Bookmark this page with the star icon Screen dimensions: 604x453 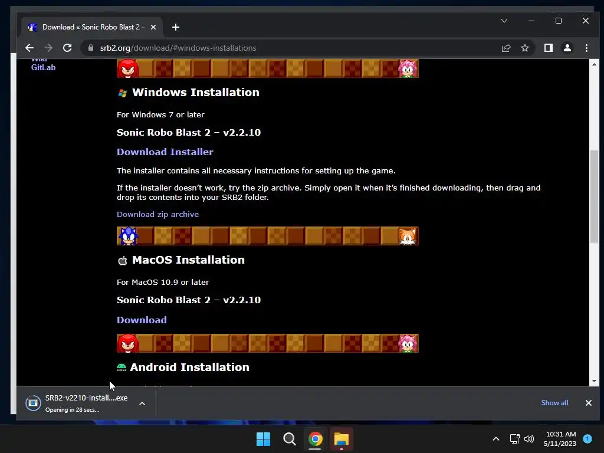click(524, 48)
